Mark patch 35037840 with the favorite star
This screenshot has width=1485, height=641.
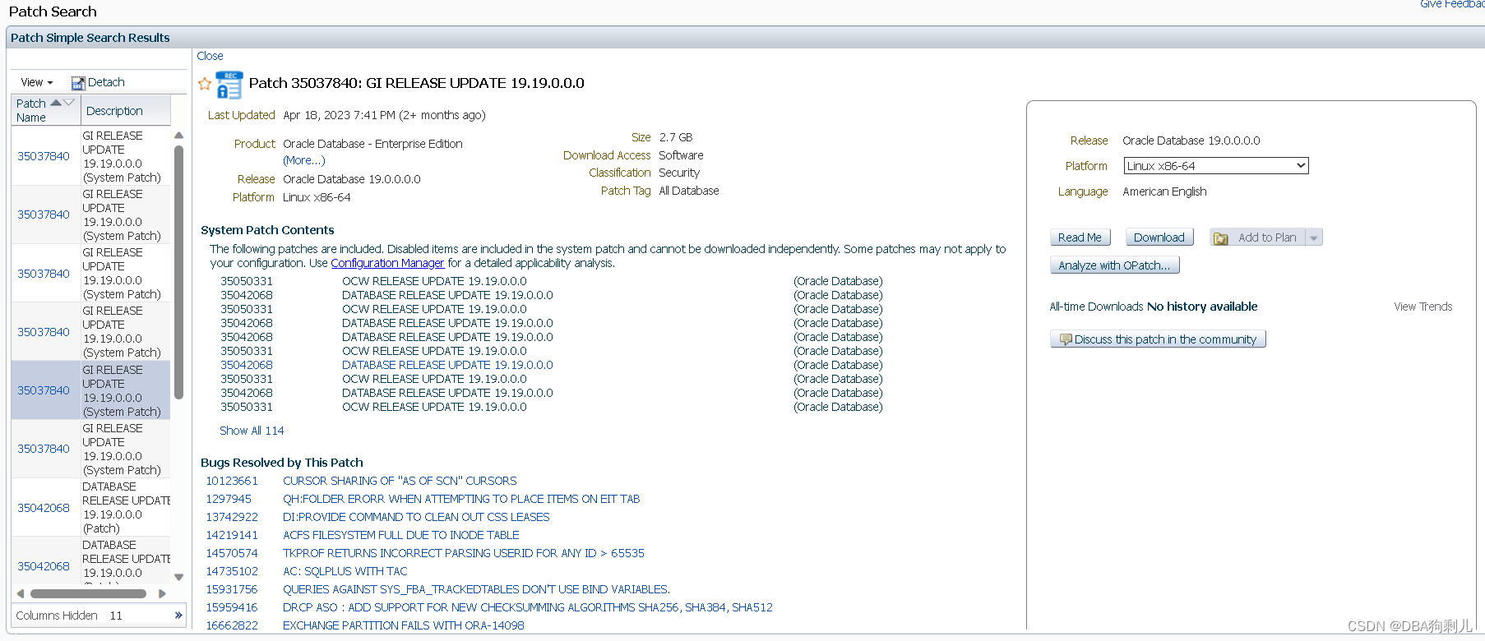tap(205, 84)
